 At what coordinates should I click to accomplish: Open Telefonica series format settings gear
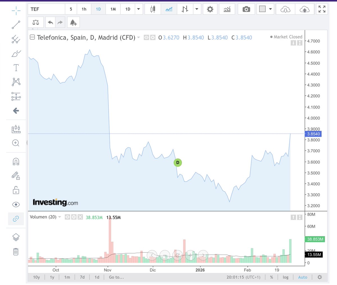tap(153, 37)
